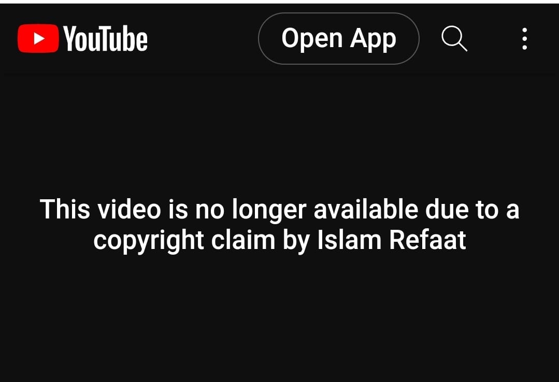Click the word 'available' in error notice

366,209
